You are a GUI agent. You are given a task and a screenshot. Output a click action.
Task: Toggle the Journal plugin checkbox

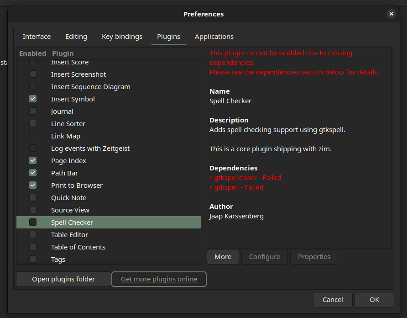click(33, 111)
